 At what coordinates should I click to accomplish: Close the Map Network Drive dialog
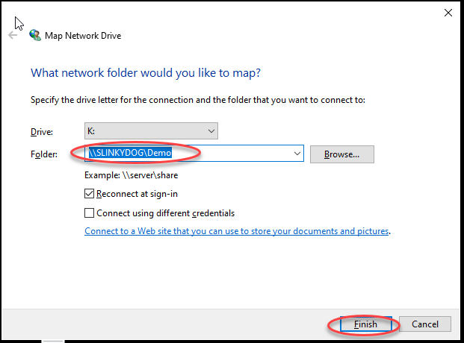click(x=448, y=13)
